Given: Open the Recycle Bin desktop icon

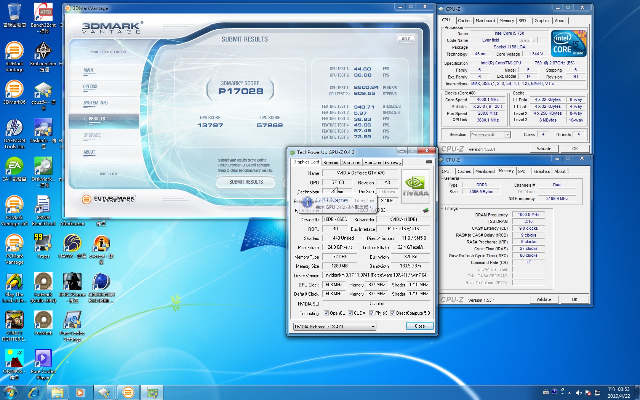Looking at the screenshot, I should tap(14, 15).
